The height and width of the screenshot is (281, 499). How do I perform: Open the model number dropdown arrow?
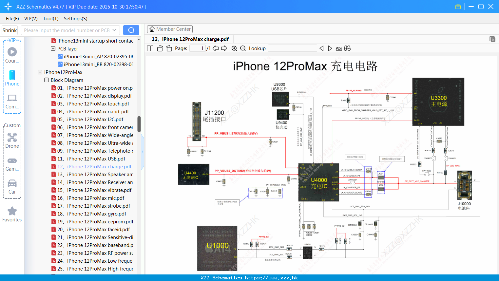[x=114, y=30]
